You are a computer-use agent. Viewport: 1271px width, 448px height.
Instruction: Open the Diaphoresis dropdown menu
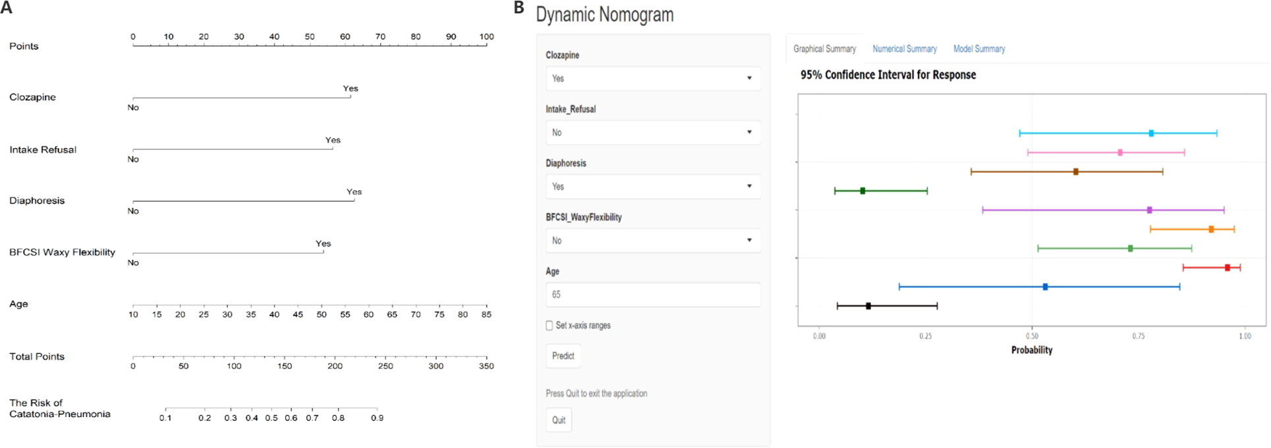coord(652,186)
